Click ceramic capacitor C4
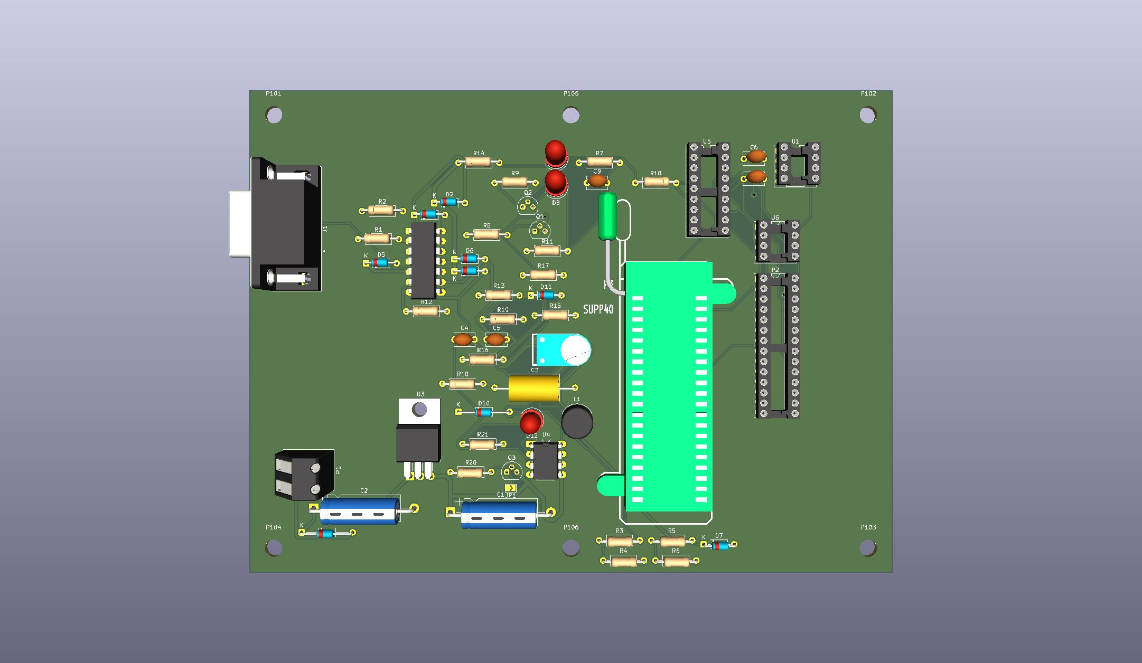Screen dimensions: 1142x663 click(x=464, y=339)
